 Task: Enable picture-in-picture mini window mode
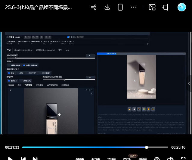point(152,7)
